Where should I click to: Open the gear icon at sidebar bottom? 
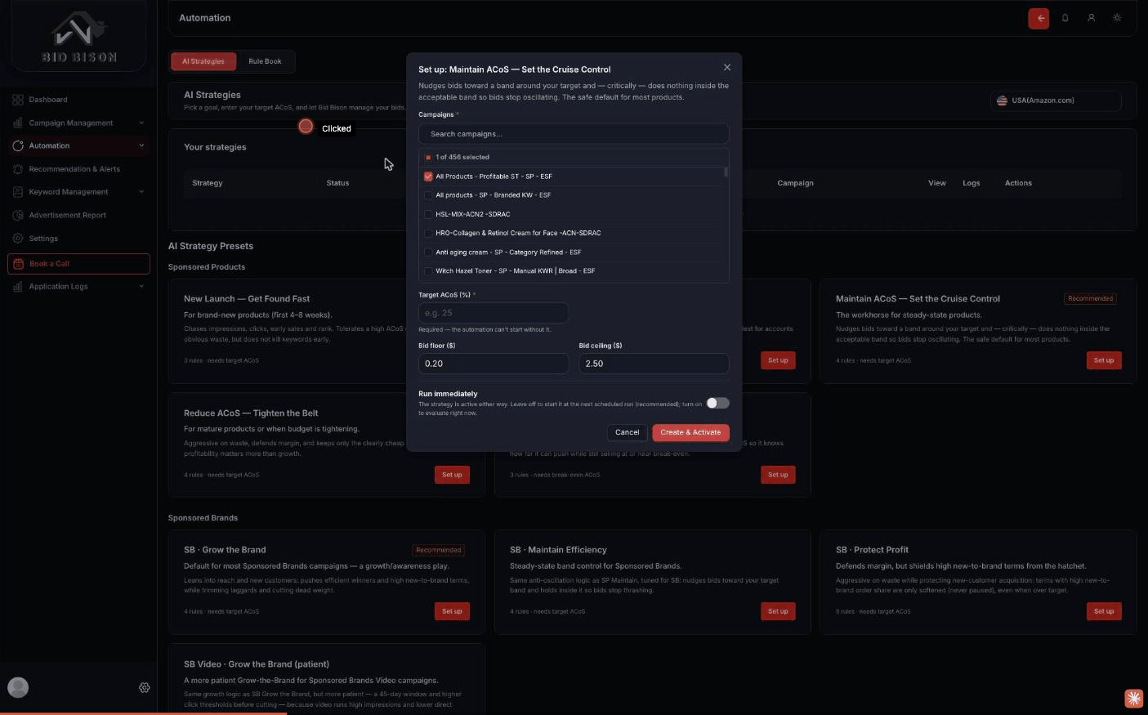pos(145,688)
